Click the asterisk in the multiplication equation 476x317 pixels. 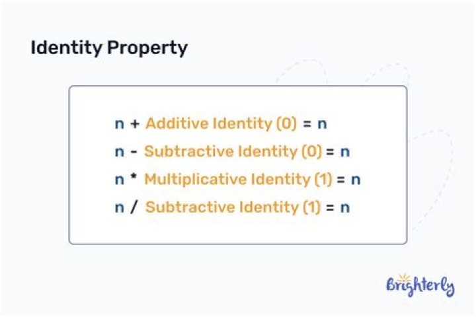coord(134,176)
